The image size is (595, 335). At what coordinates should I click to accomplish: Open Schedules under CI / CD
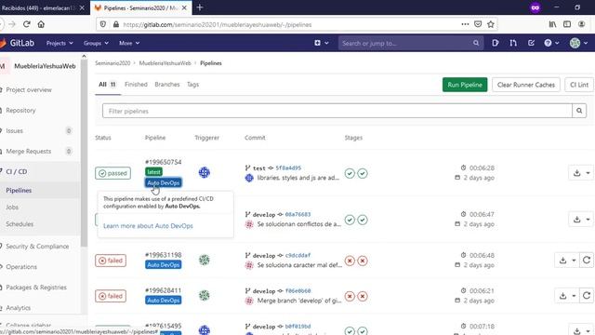[20, 223]
